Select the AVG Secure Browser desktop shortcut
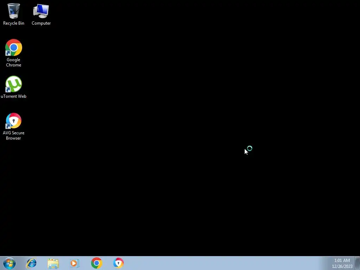Viewport: 360px width, 270px height. [14, 127]
